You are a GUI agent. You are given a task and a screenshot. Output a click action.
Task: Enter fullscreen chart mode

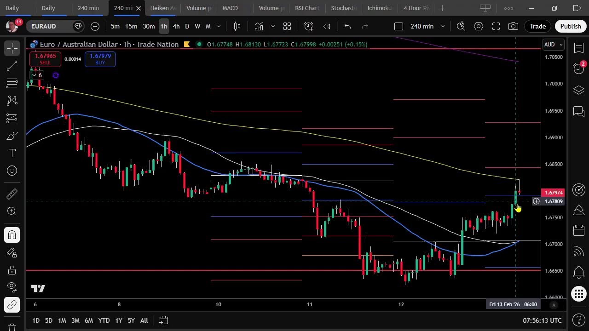[496, 26]
